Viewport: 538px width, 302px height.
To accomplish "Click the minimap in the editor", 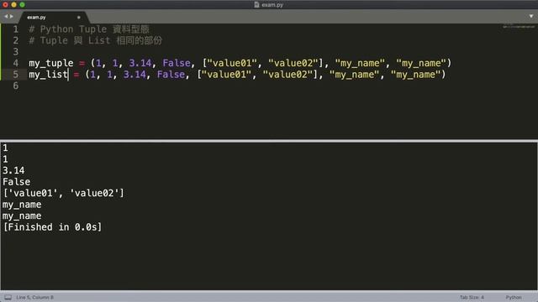I will [x=519, y=27].
